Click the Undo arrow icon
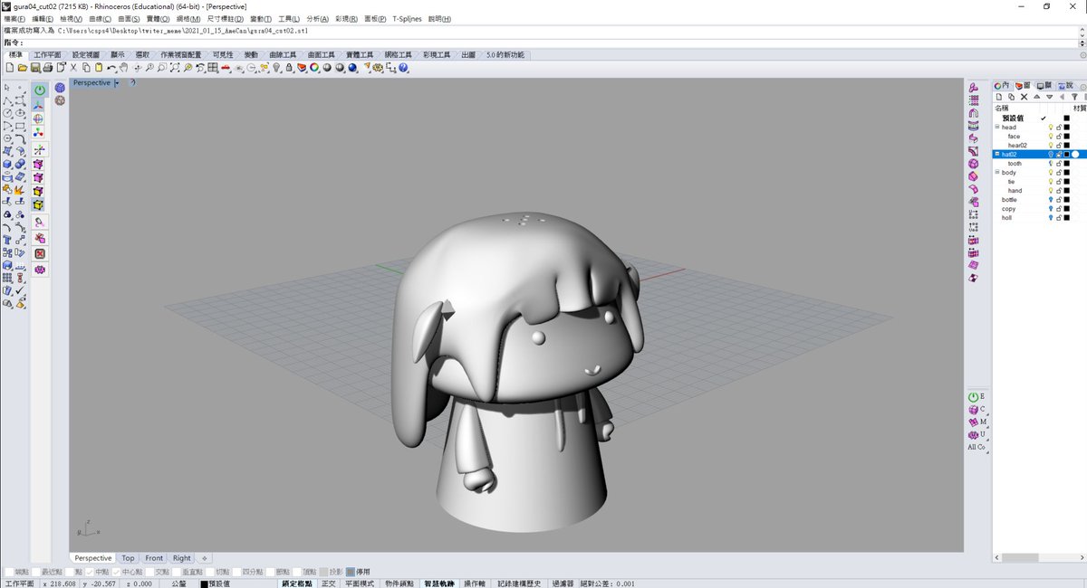This screenshot has height=588, width=1087. tap(111, 68)
